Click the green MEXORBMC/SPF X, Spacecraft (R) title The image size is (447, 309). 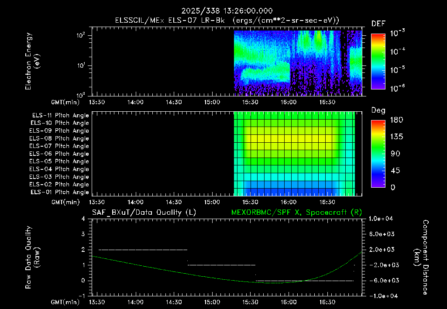[296, 213]
